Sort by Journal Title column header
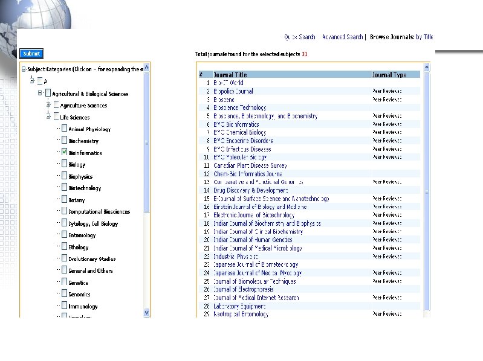The image size is (483, 361). click(x=230, y=75)
